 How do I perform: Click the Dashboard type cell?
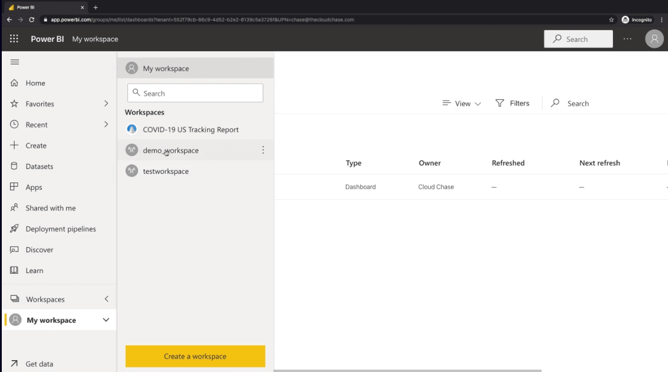pyautogui.click(x=361, y=187)
